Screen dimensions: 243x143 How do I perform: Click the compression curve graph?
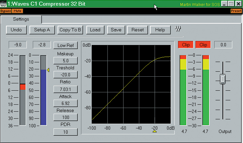click(x=131, y=84)
